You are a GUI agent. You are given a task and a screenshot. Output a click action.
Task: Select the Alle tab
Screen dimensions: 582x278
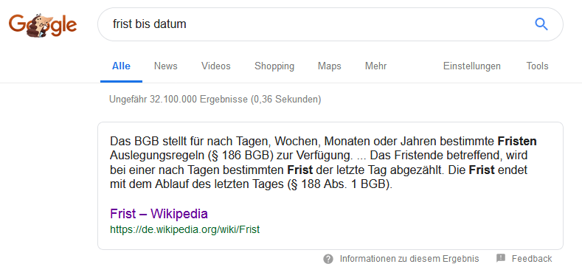point(121,66)
